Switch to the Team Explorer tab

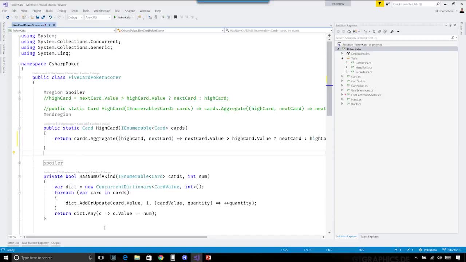tap(370, 237)
